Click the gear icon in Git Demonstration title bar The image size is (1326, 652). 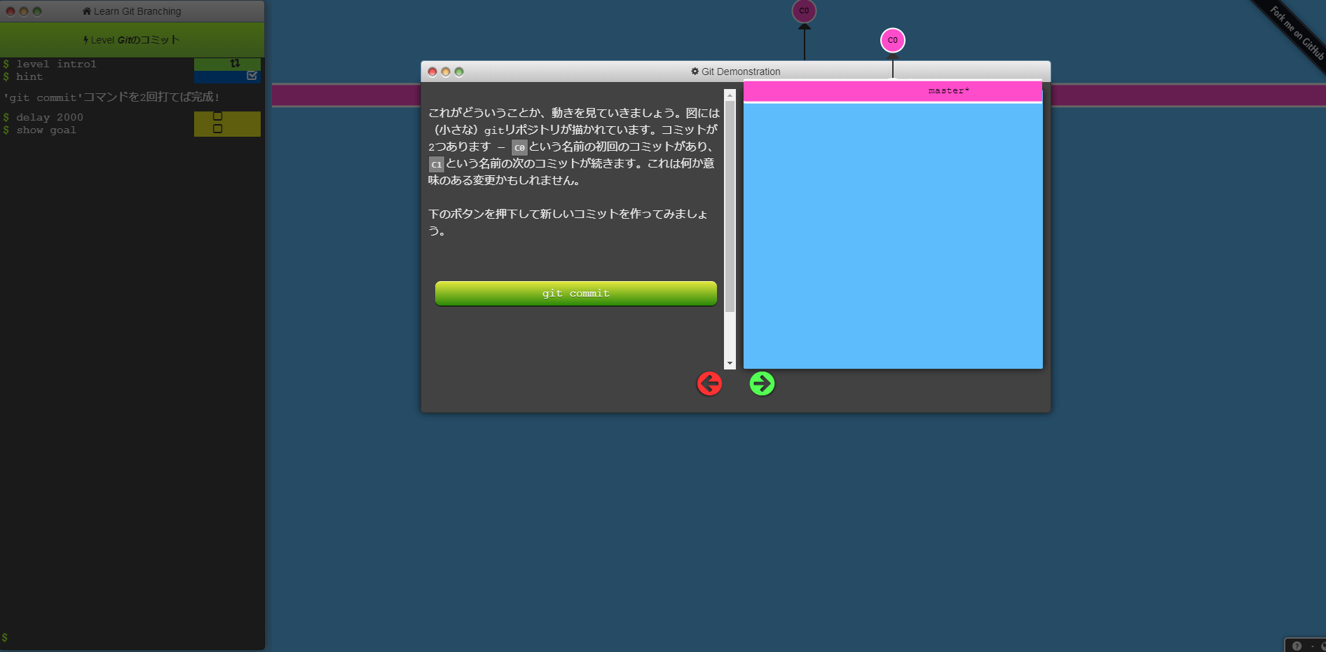pyautogui.click(x=694, y=71)
